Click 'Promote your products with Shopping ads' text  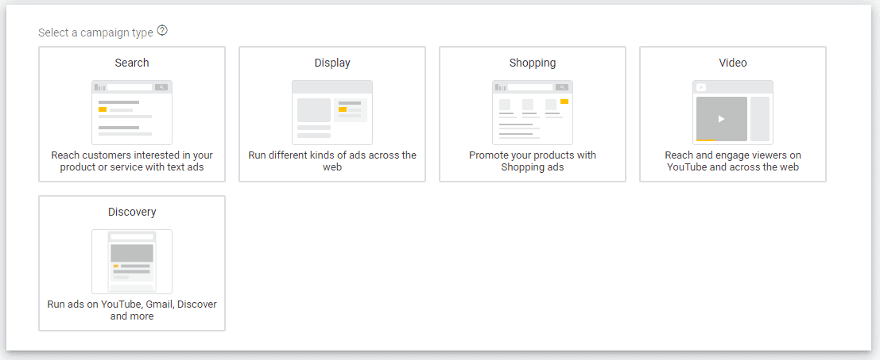click(x=533, y=161)
